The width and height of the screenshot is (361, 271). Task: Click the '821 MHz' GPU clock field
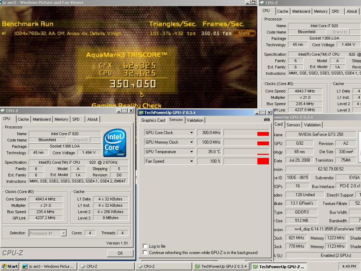point(296,238)
